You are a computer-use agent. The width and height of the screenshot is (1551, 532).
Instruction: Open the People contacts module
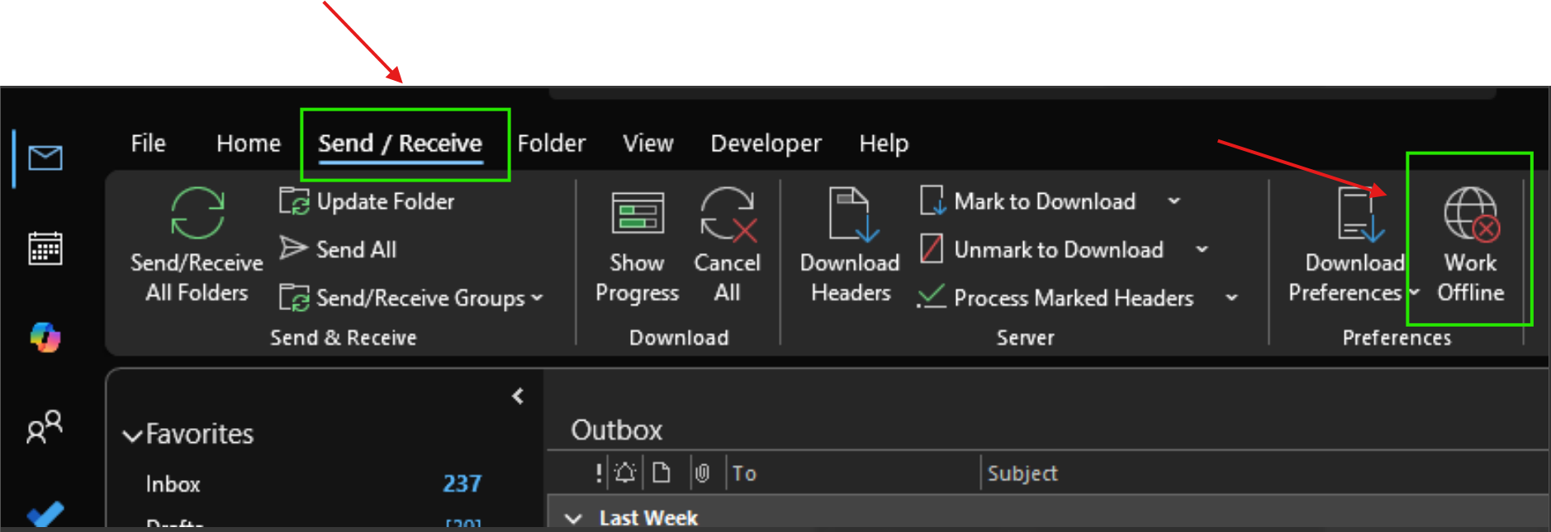(45, 426)
